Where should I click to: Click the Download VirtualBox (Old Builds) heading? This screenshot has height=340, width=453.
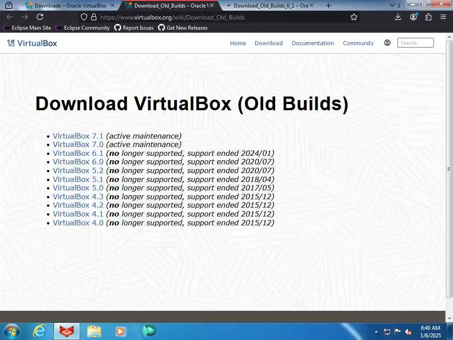tap(192, 103)
